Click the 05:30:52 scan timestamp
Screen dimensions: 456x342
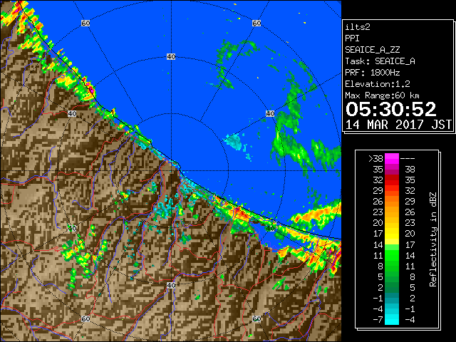pyautogui.click(x=391, y=109)
